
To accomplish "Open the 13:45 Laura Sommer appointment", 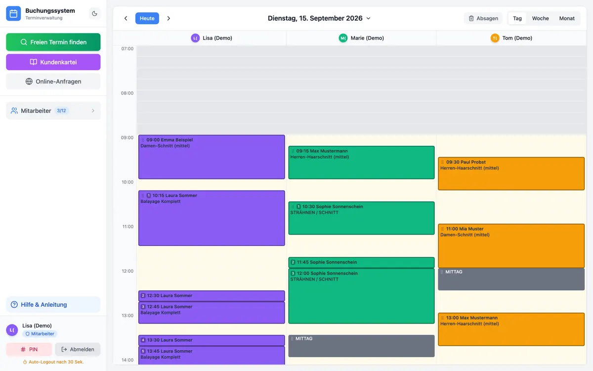I will point(212,356).
